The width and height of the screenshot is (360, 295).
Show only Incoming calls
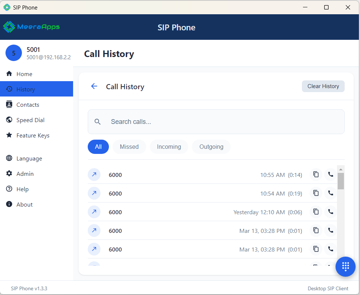(x=169, y=147)
